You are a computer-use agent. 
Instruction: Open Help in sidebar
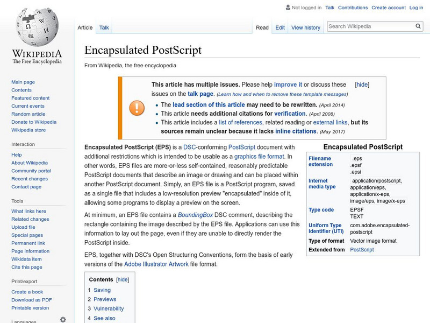[17, 155]
